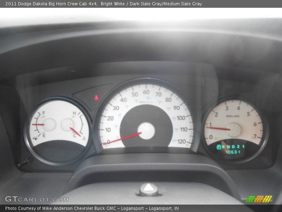
Task: Click the fuel gauge red needle
Action: (x=38, y=124)
